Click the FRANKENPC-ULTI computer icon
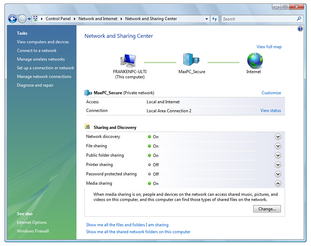 click(x=128, y=61)
